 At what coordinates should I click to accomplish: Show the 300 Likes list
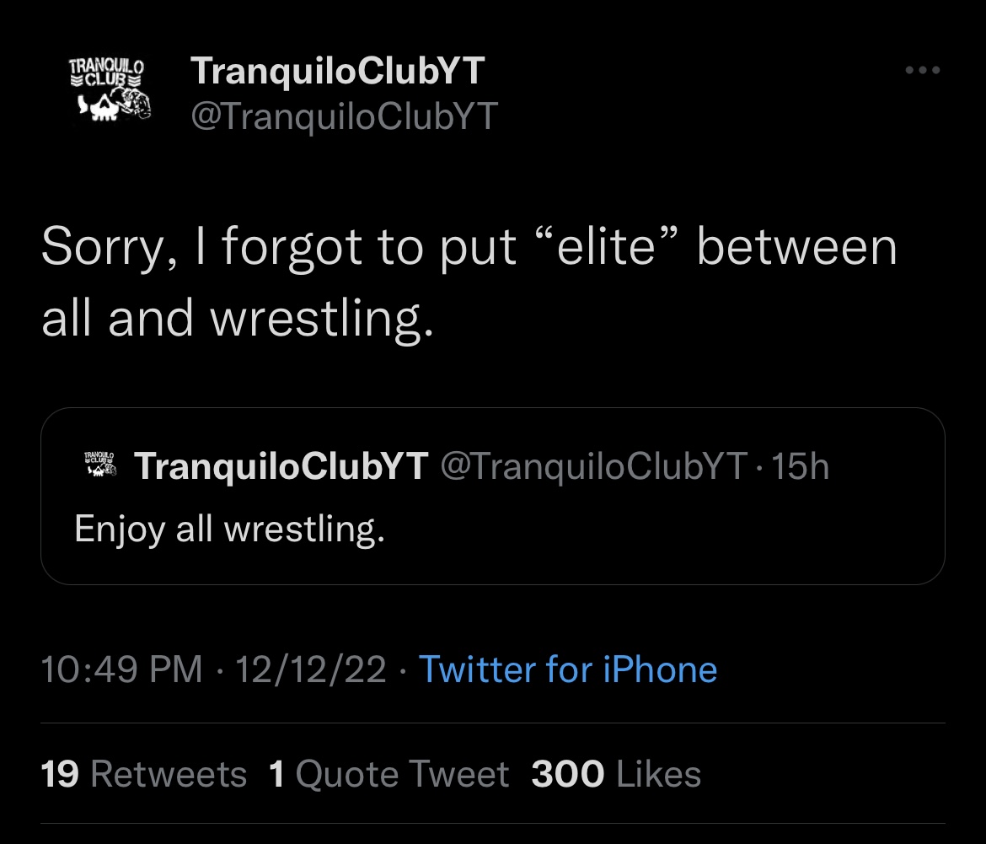coord(616,774)
